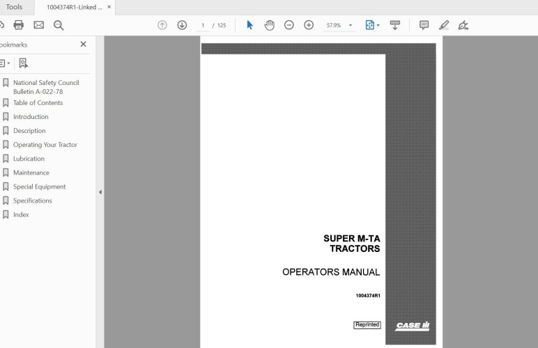Click OPERATORS MANUAL heading on page
The image size is (538, 348).
pyautogui.click(x=331, y=272)
